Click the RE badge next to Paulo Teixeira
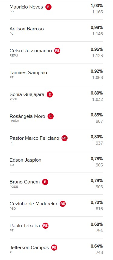Viewport: 113px width, 260px height. [45, 226]
